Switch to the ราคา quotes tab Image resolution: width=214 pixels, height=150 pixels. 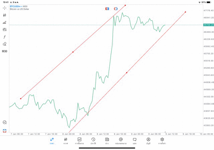click(52, 141)
